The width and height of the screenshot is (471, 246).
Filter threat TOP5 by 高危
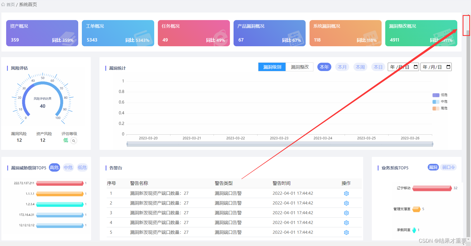pyautogui.click(x=54, y=167)
